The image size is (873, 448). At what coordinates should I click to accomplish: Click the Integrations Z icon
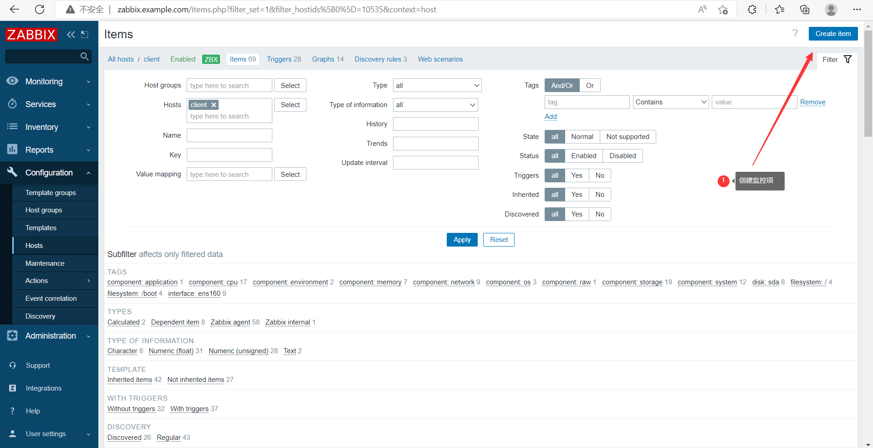coord(12,388)
